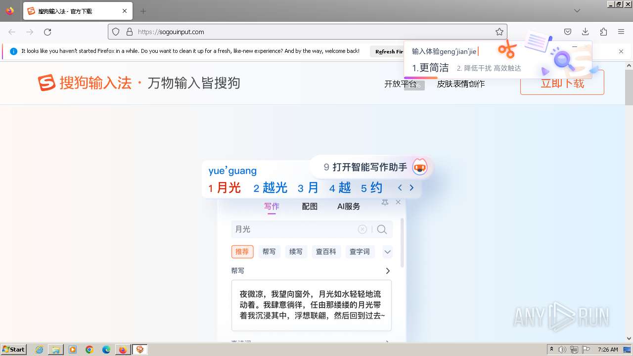Select the 查百科 filter chip
The image size is (633, 356).
(326, 252)
